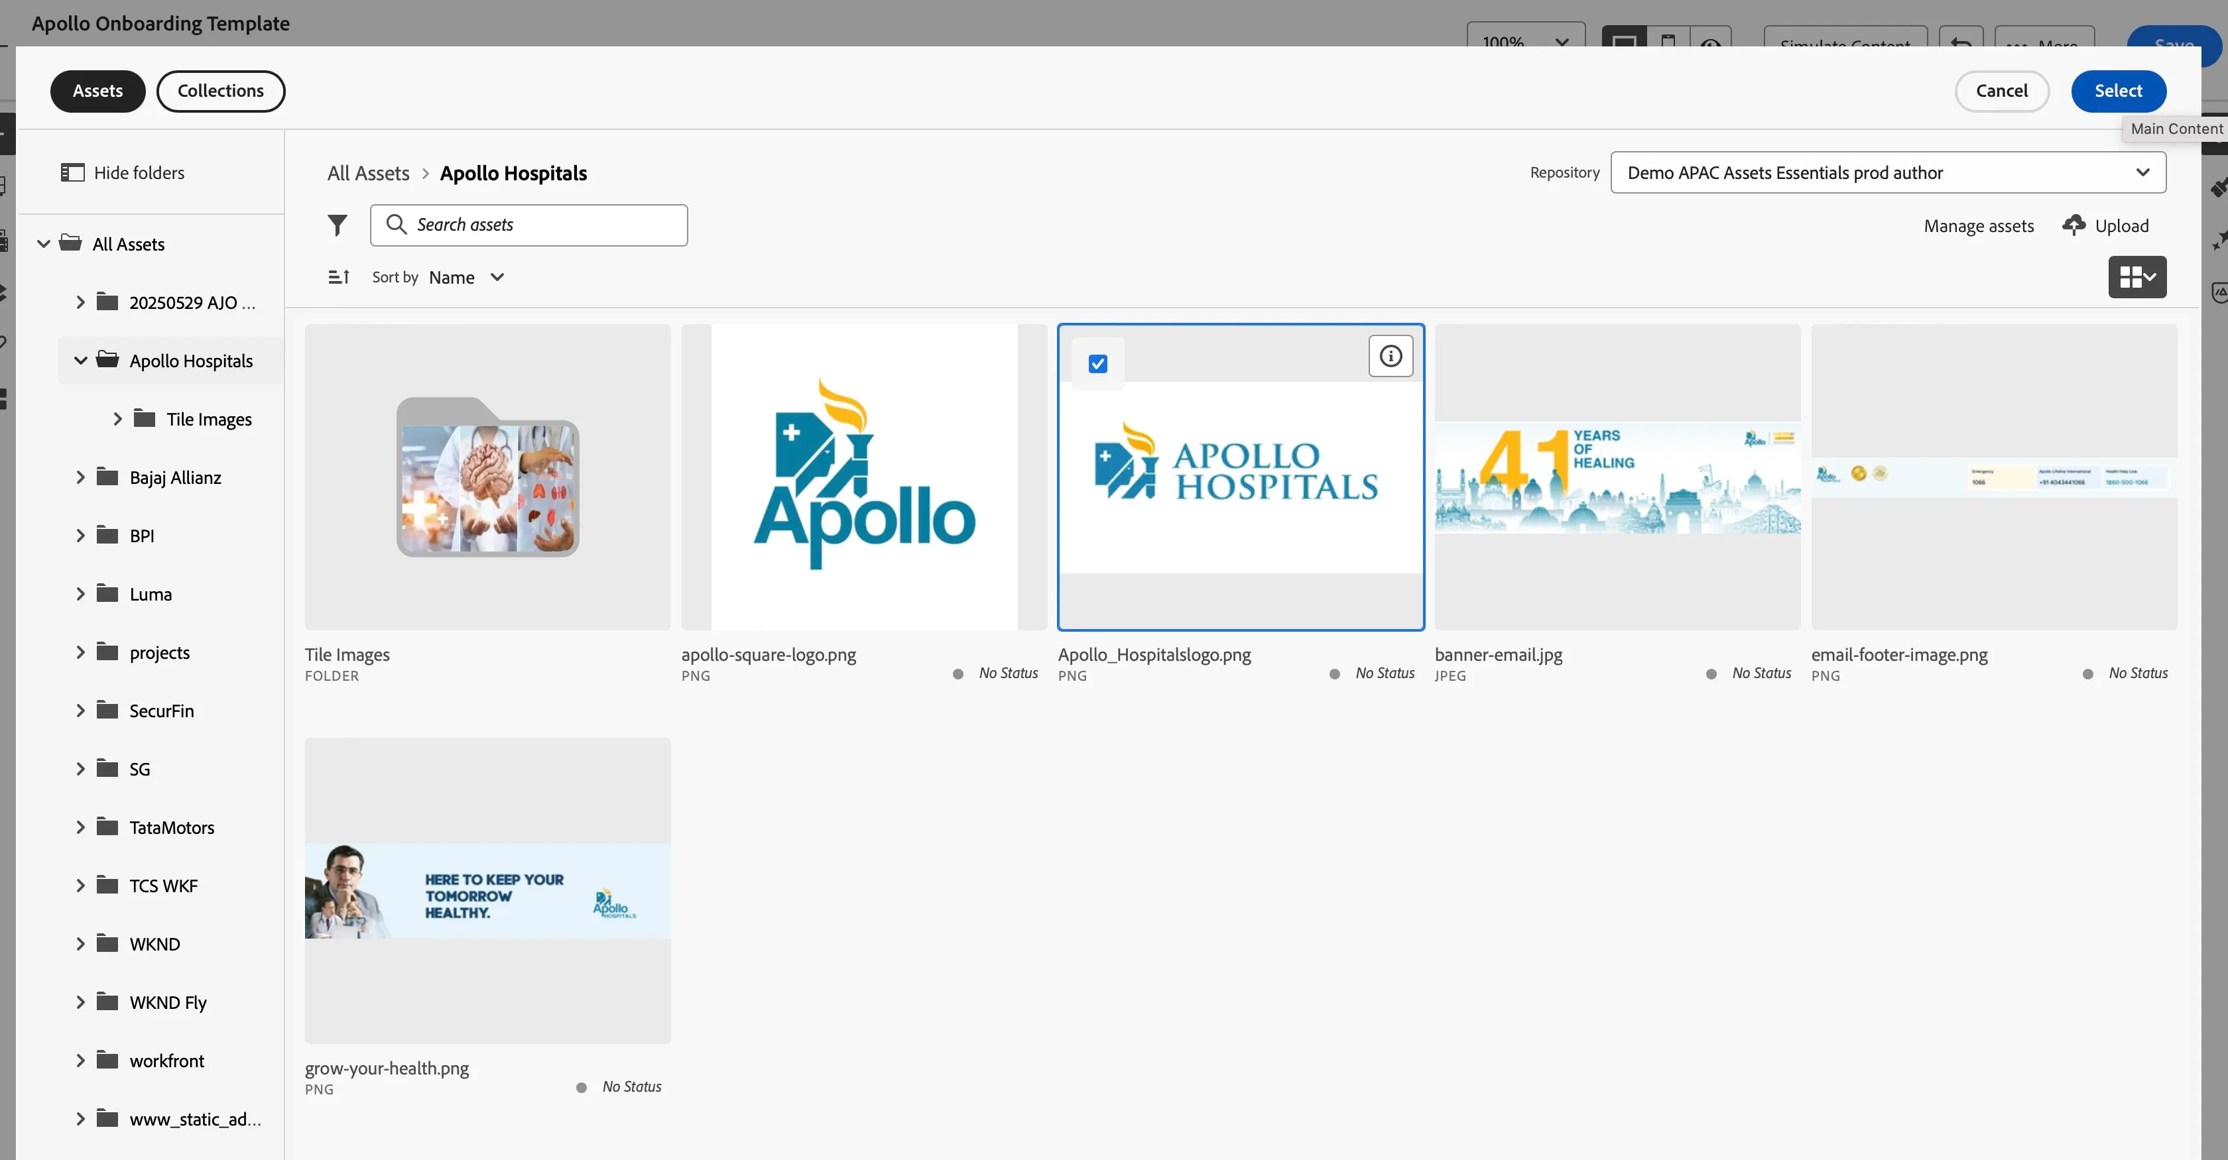Image resolution: width=2228 pixels, height=1160 pixels.
Task: Click the Tile Images folder icon in tree
Action: click(145, 418)
